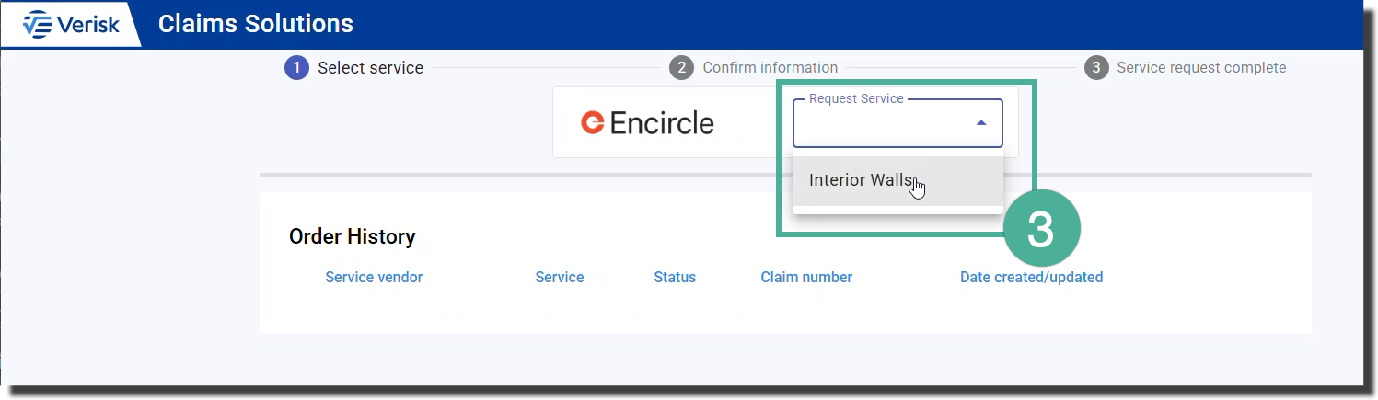Sort by Date created/updated column
This screenshot has height=400, width=1378.
click(x=1031, y=277)
